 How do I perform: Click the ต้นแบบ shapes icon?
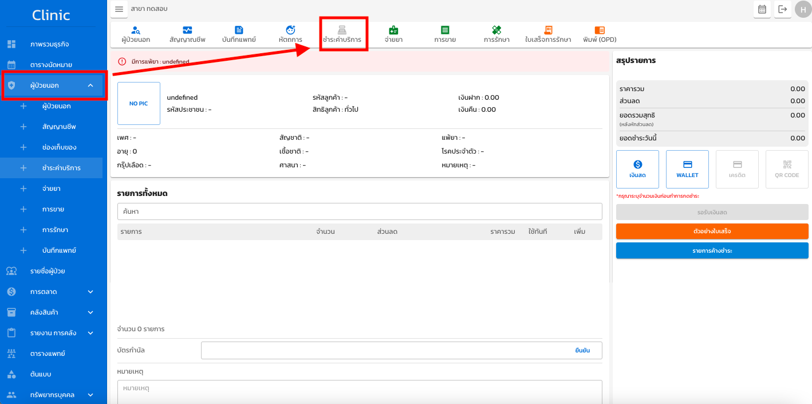point(11,374)
